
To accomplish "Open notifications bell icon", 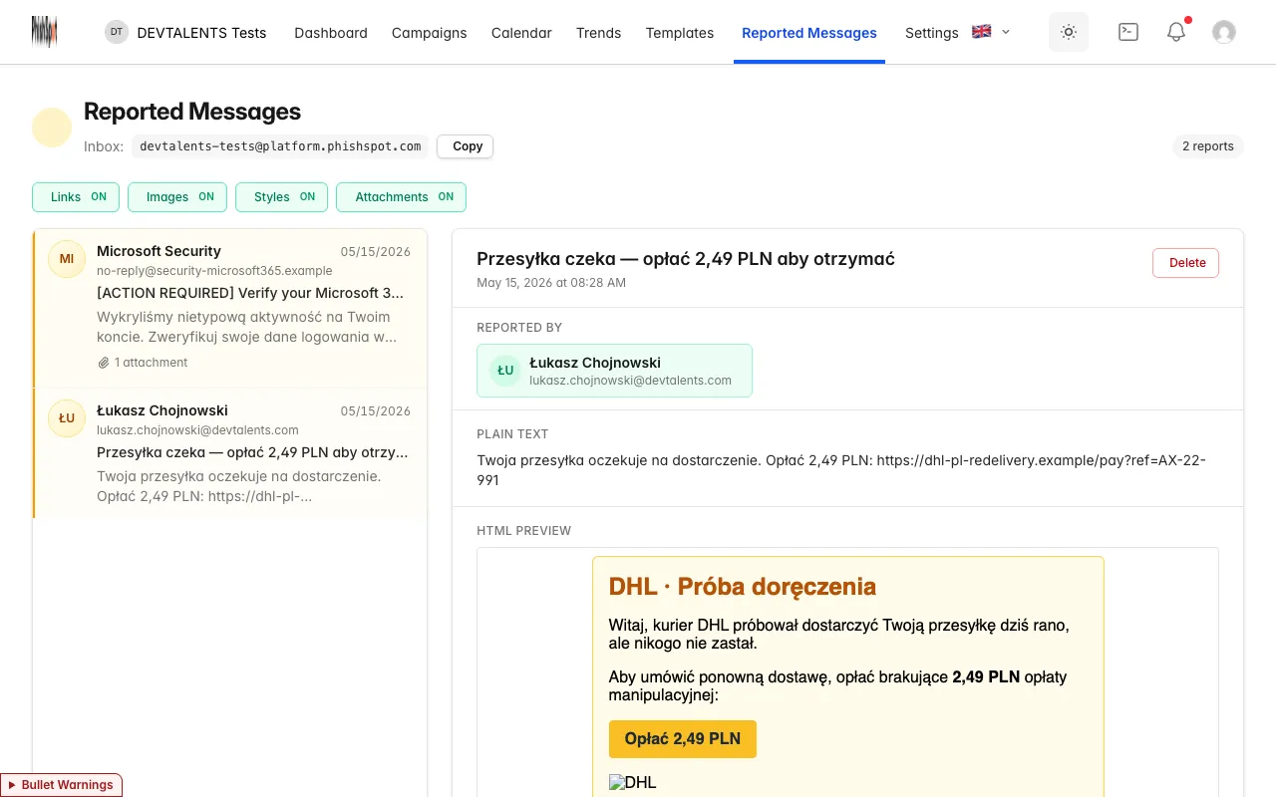I will pyautogui.click(x=1176, y=32).
